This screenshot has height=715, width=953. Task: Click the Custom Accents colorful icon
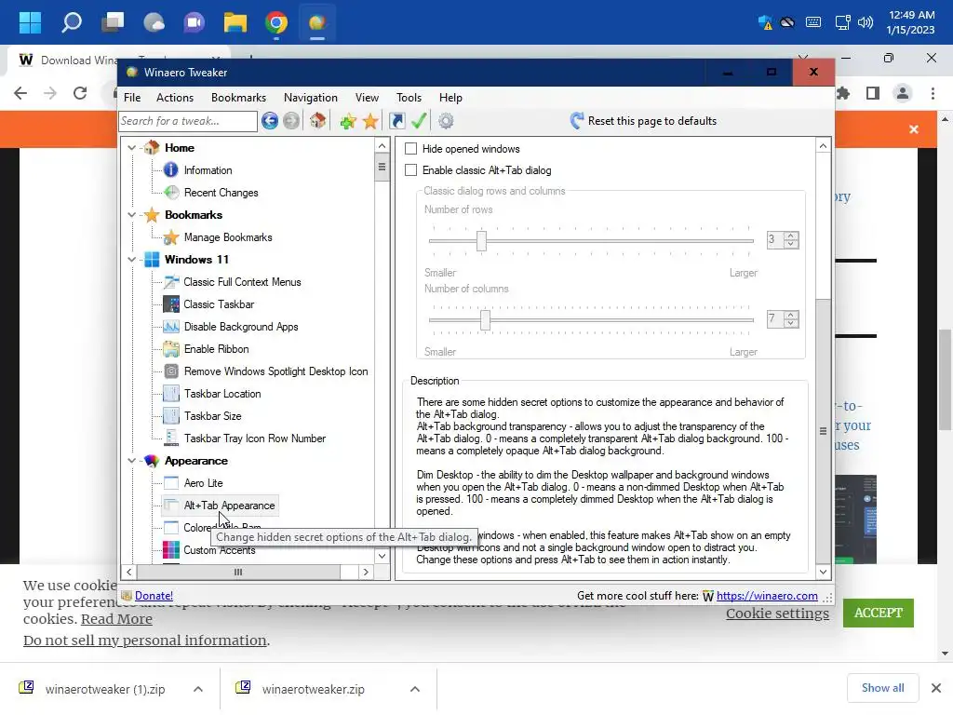(x=171, y=549)
